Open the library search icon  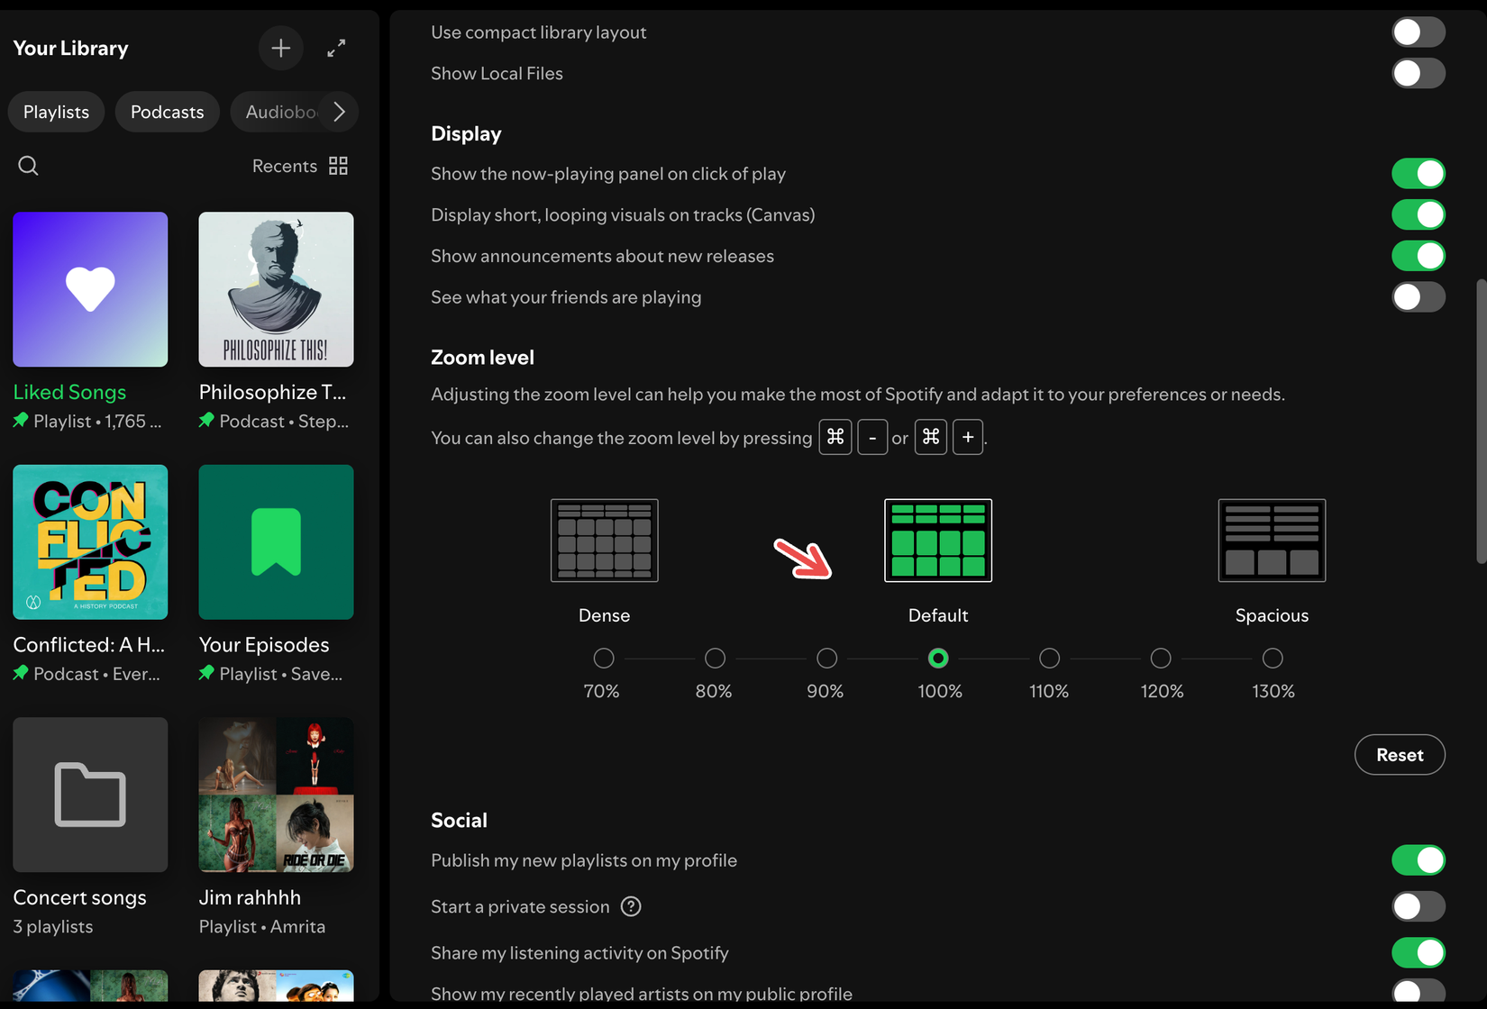pos(28,165)
